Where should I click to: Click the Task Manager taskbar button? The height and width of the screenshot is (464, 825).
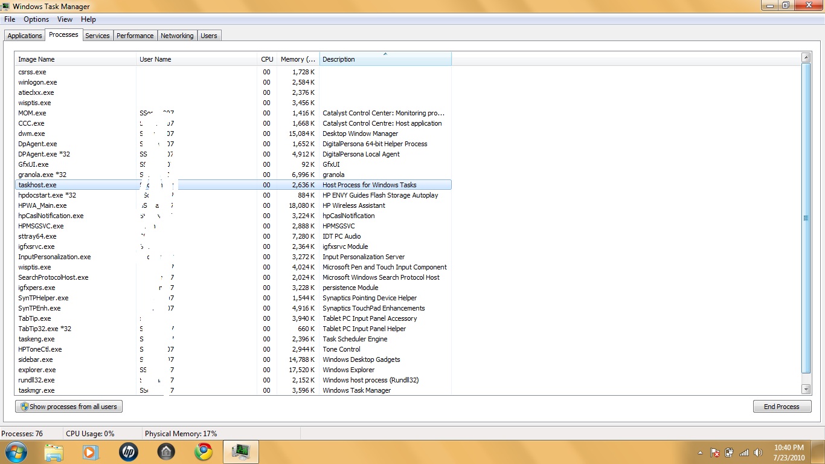241,451
